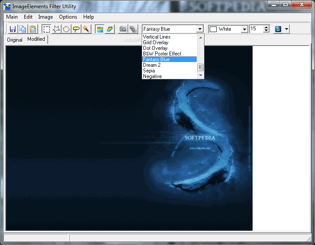The height and width of the screenshot is (245, 315).
Task: Choose Dot Overlay from filter list
Action: coord(170,48)
